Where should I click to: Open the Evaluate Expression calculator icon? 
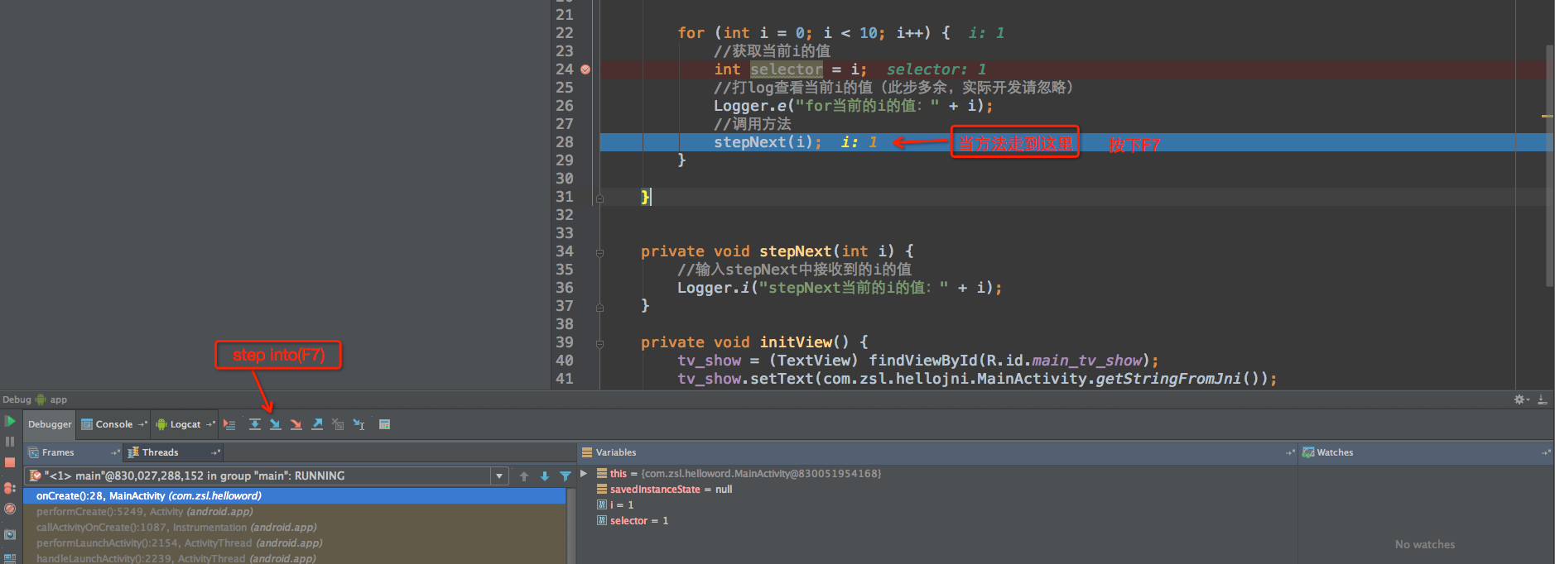(384, 424)
